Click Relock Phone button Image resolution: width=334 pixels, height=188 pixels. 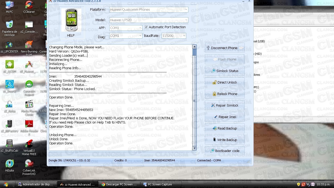tap(225, 94)
